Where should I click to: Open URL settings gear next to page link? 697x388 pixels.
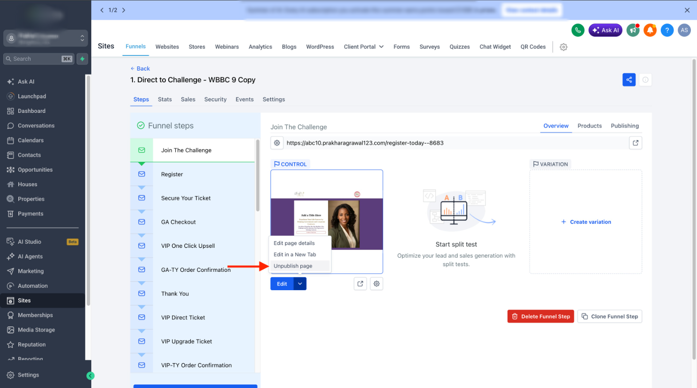pos(277,143)
